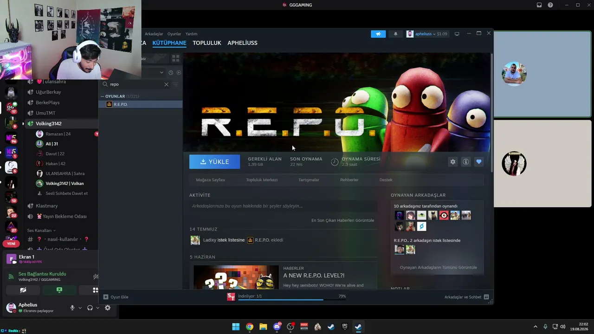Open the Yardım menu
The width and height of the screenshot is (594, 334).
[x=191, y=34]
